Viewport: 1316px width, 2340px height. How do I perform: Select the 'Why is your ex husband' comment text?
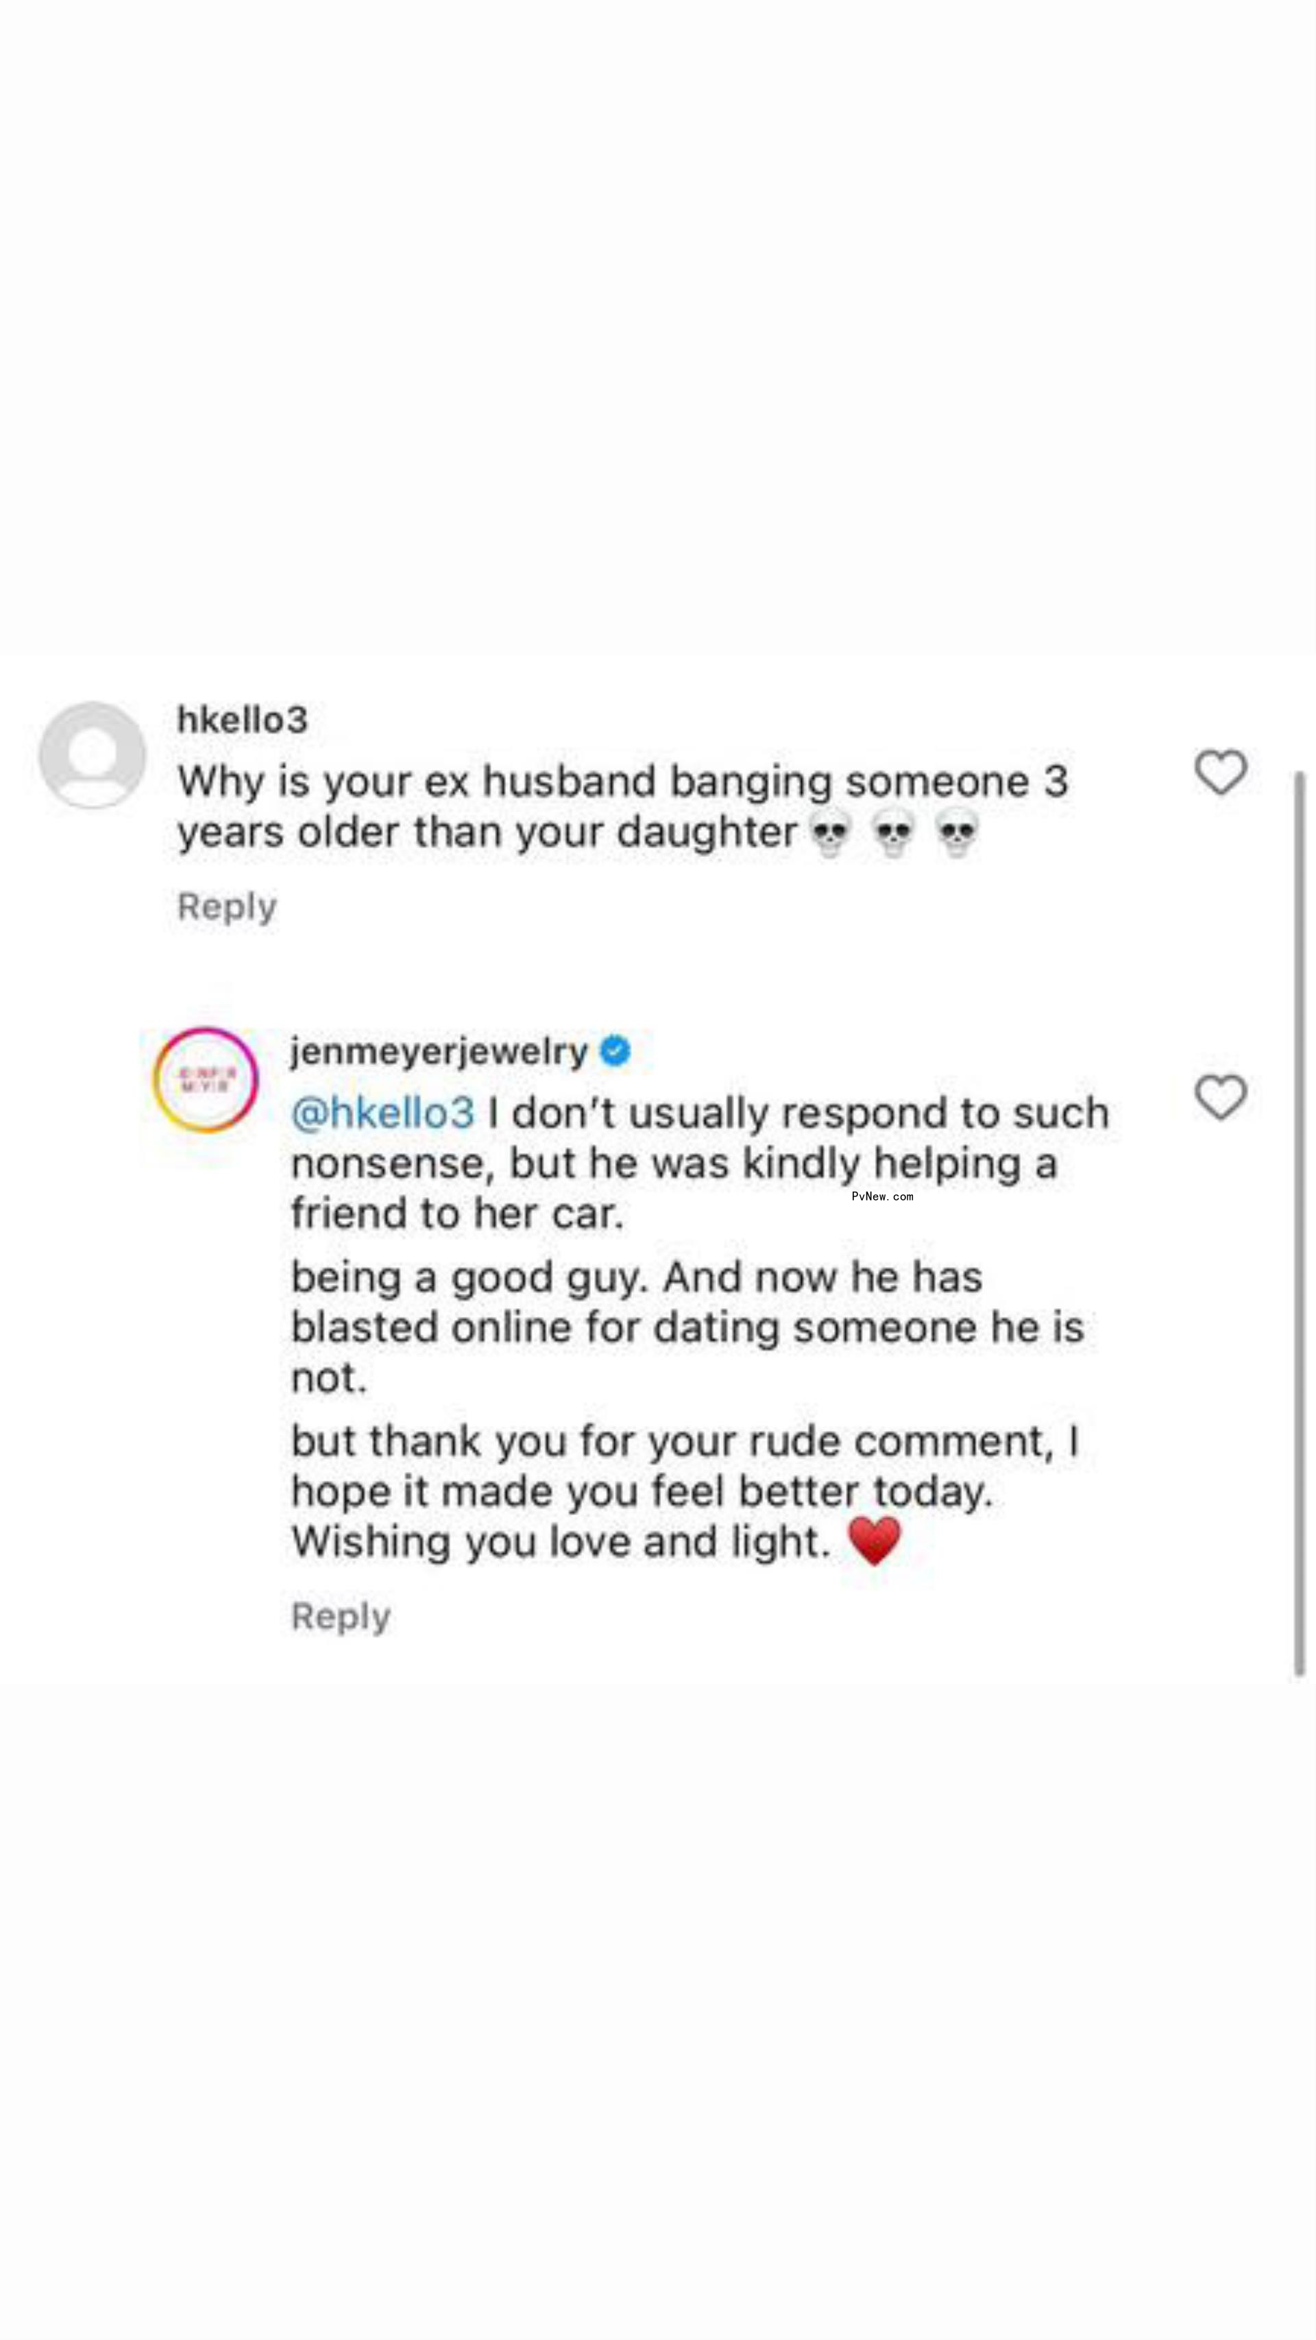623,807
